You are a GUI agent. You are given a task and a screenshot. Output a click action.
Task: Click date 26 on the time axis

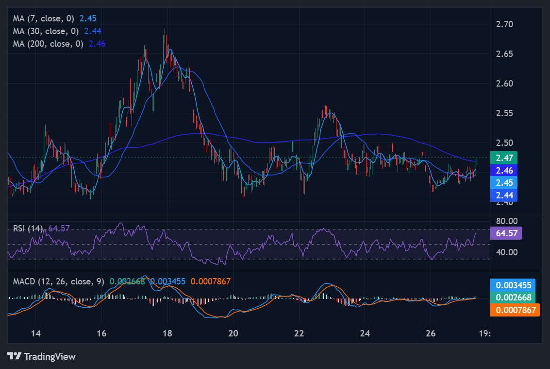click(431, 334)
